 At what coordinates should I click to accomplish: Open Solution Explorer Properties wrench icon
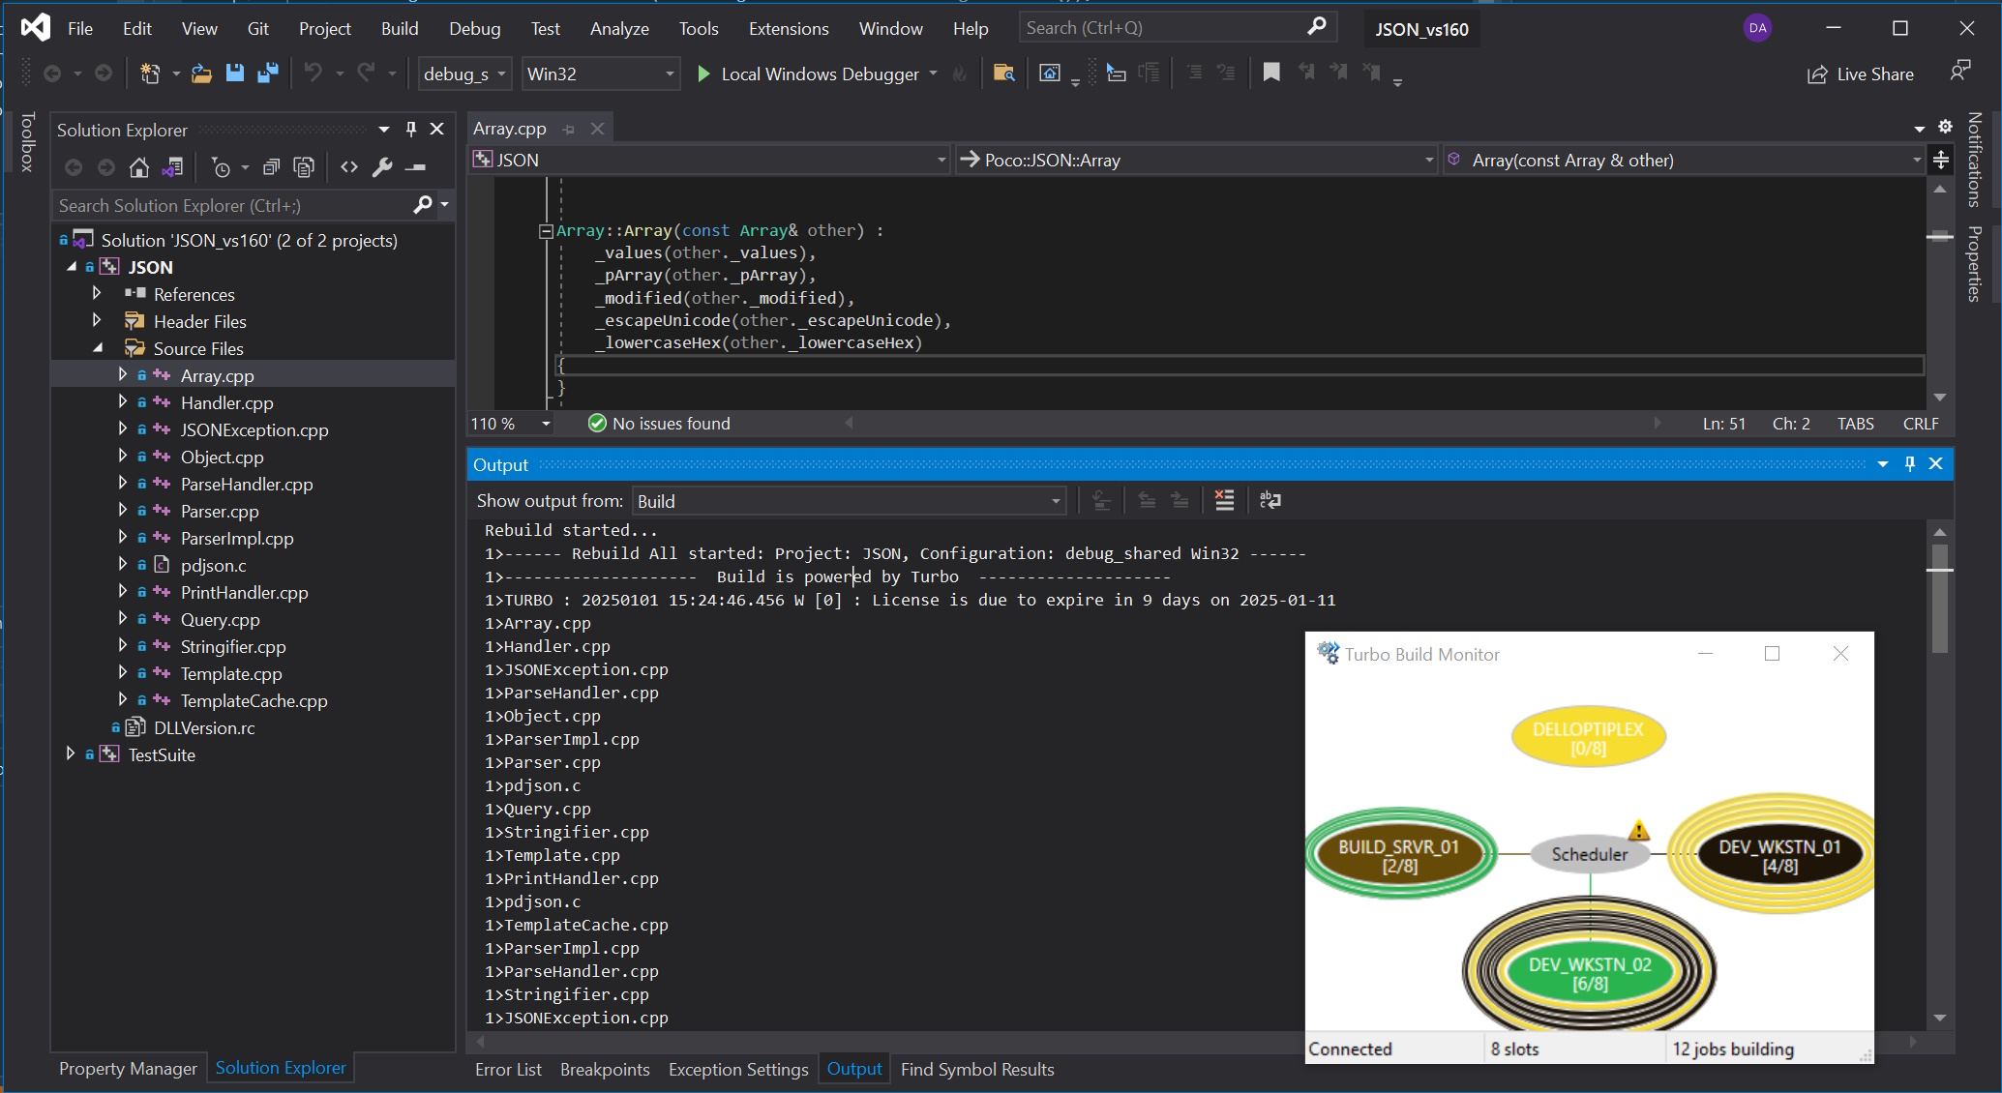pyautogui.click(x=382, y=167)
